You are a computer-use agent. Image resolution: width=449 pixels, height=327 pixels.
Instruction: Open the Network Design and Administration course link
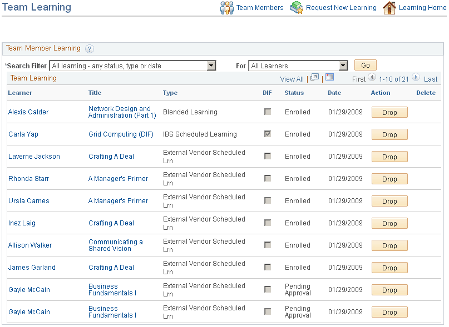point(122,112)
